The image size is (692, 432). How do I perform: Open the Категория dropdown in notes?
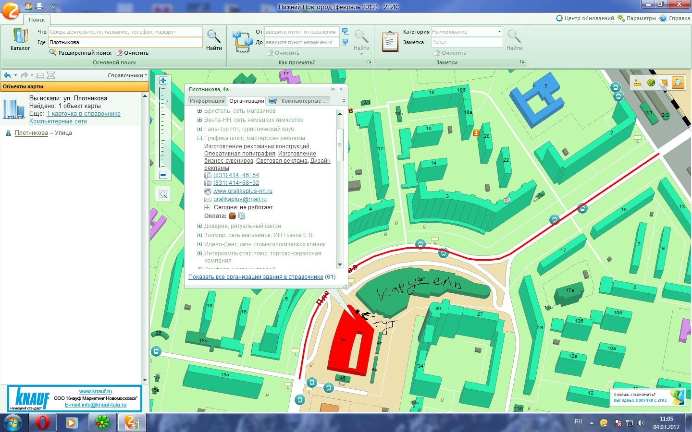click(x=499, y=32)
